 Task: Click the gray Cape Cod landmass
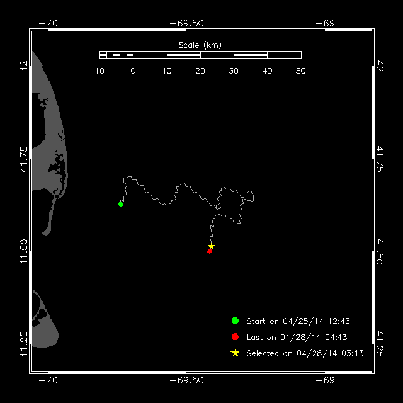[44, 145]
